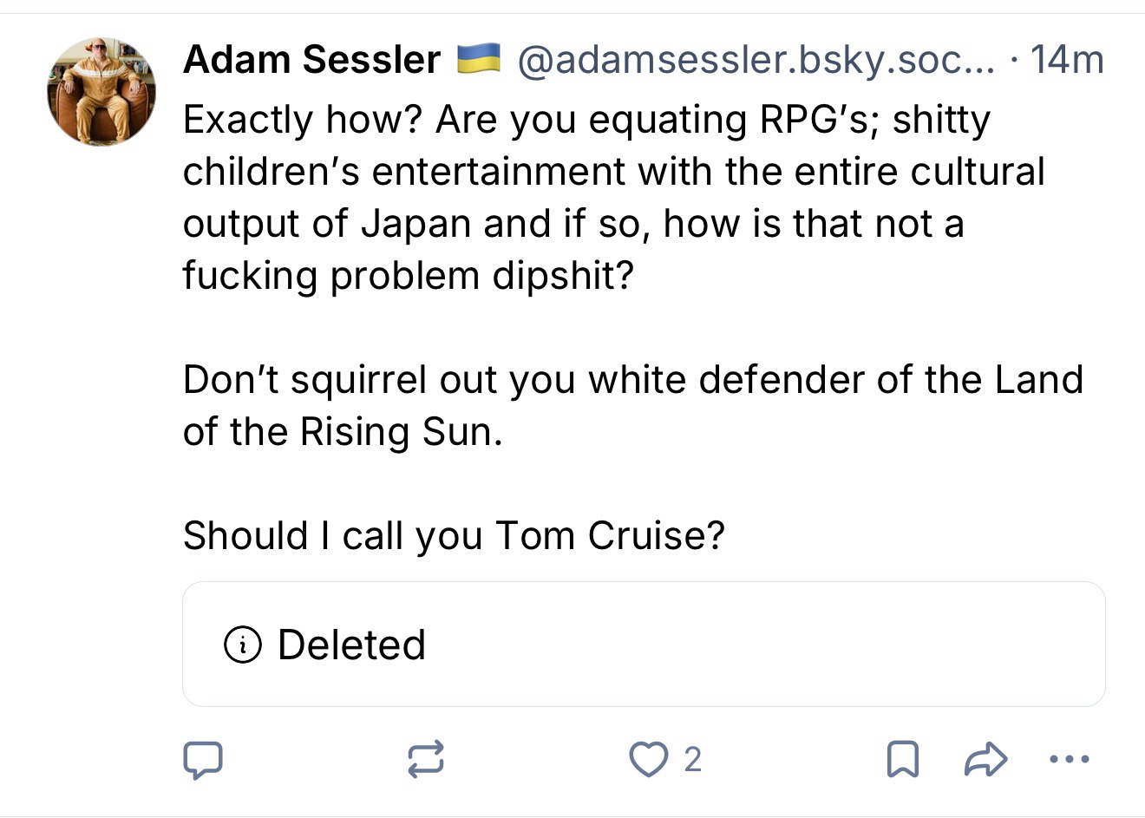Viewport: 1145px width, 818px height.
Task: Click the Ukraine flag emoji next to name
Action: click(479, 58)
